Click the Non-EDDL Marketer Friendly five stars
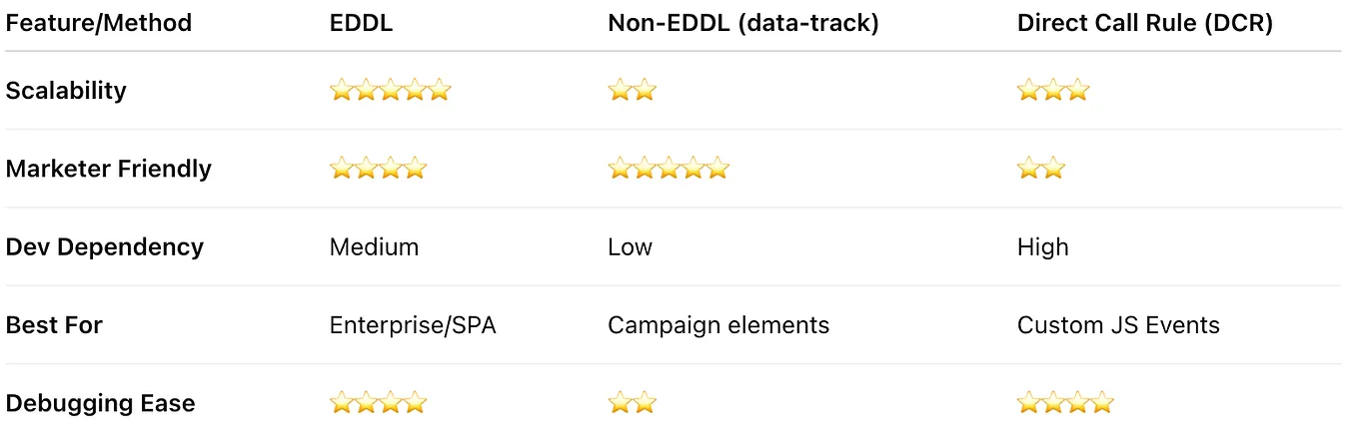 click(669, 169)
